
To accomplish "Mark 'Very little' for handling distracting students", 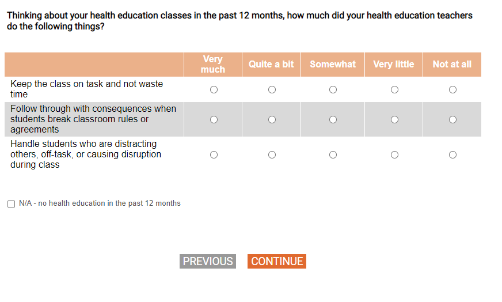I will (394, 155).
